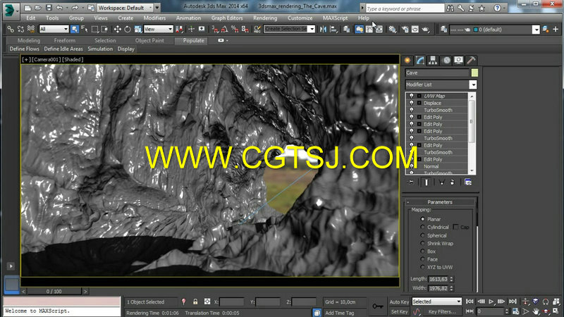Click the Align tool icon

click(333, 30)
